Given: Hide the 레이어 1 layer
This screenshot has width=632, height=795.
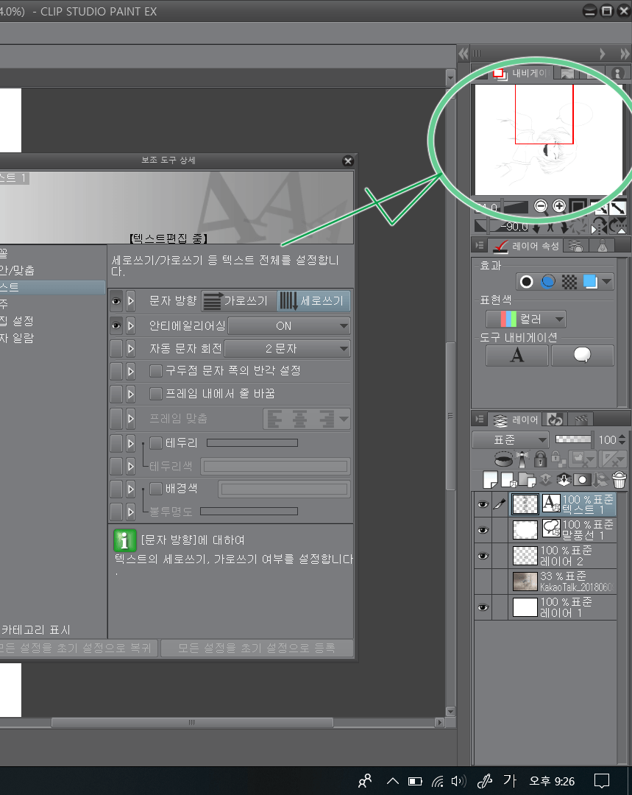Looking at the screenshot, I should (483, 607).
